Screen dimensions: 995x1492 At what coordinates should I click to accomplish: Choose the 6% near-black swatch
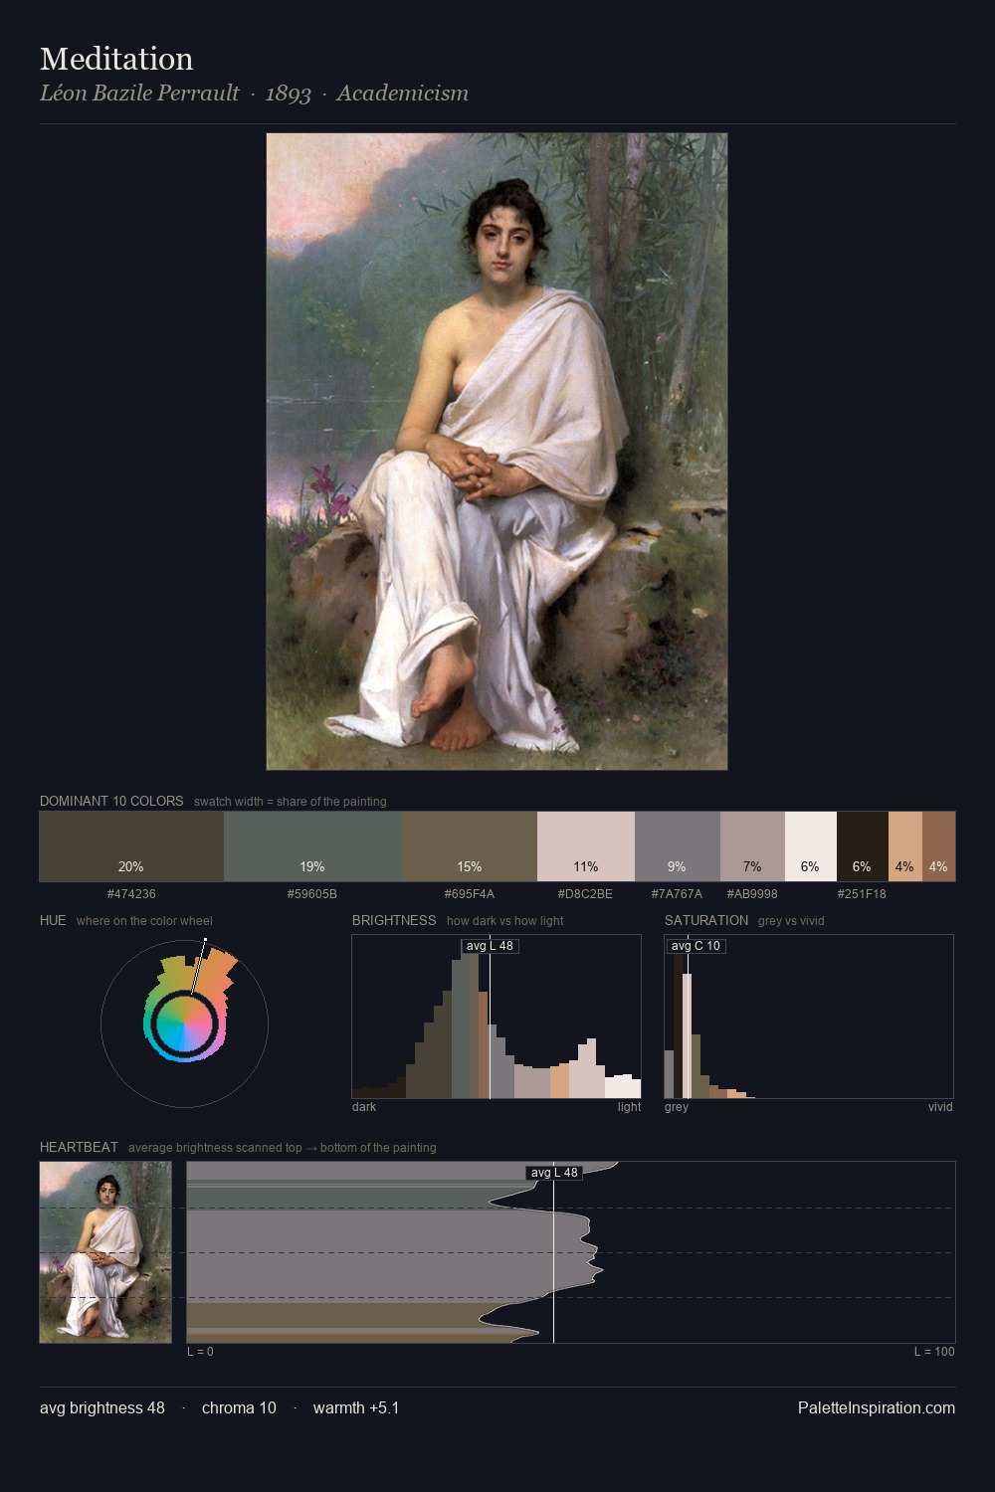click(863, 846)
